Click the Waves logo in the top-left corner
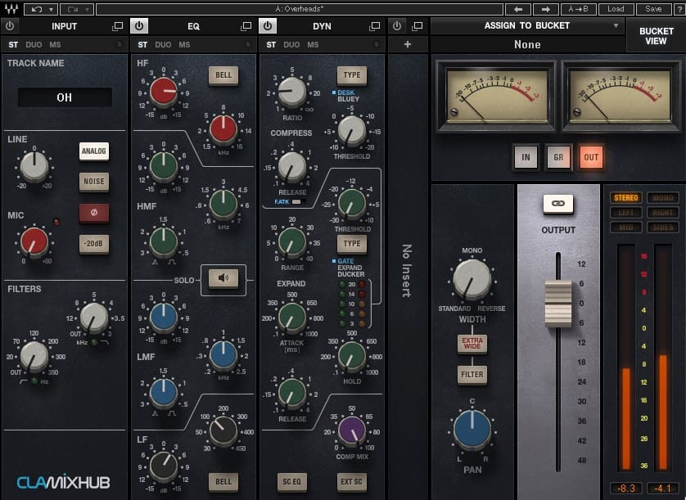 coord(12,7)
